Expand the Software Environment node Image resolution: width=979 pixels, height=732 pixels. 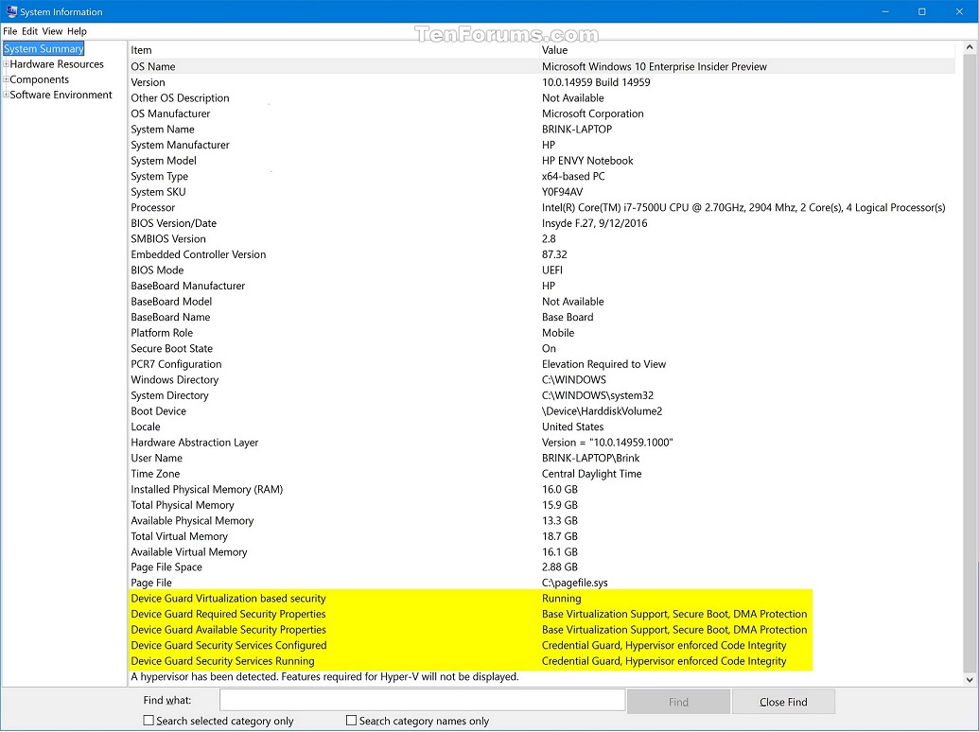pos(7,95)
